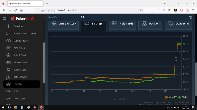The image size is (197, 110).
Task: Click the Timeline sidebar icon
Action: click(x=8, y=26)
